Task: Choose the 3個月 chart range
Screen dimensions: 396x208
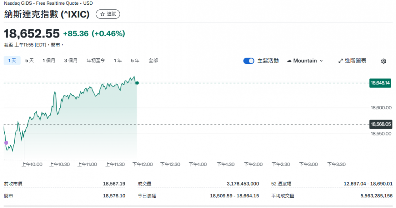Action: click(71, 60)
